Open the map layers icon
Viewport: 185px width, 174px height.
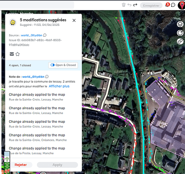tap(180, 24)
